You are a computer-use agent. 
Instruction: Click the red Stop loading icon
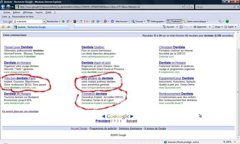pyautogui.click(x=192, y=7)
